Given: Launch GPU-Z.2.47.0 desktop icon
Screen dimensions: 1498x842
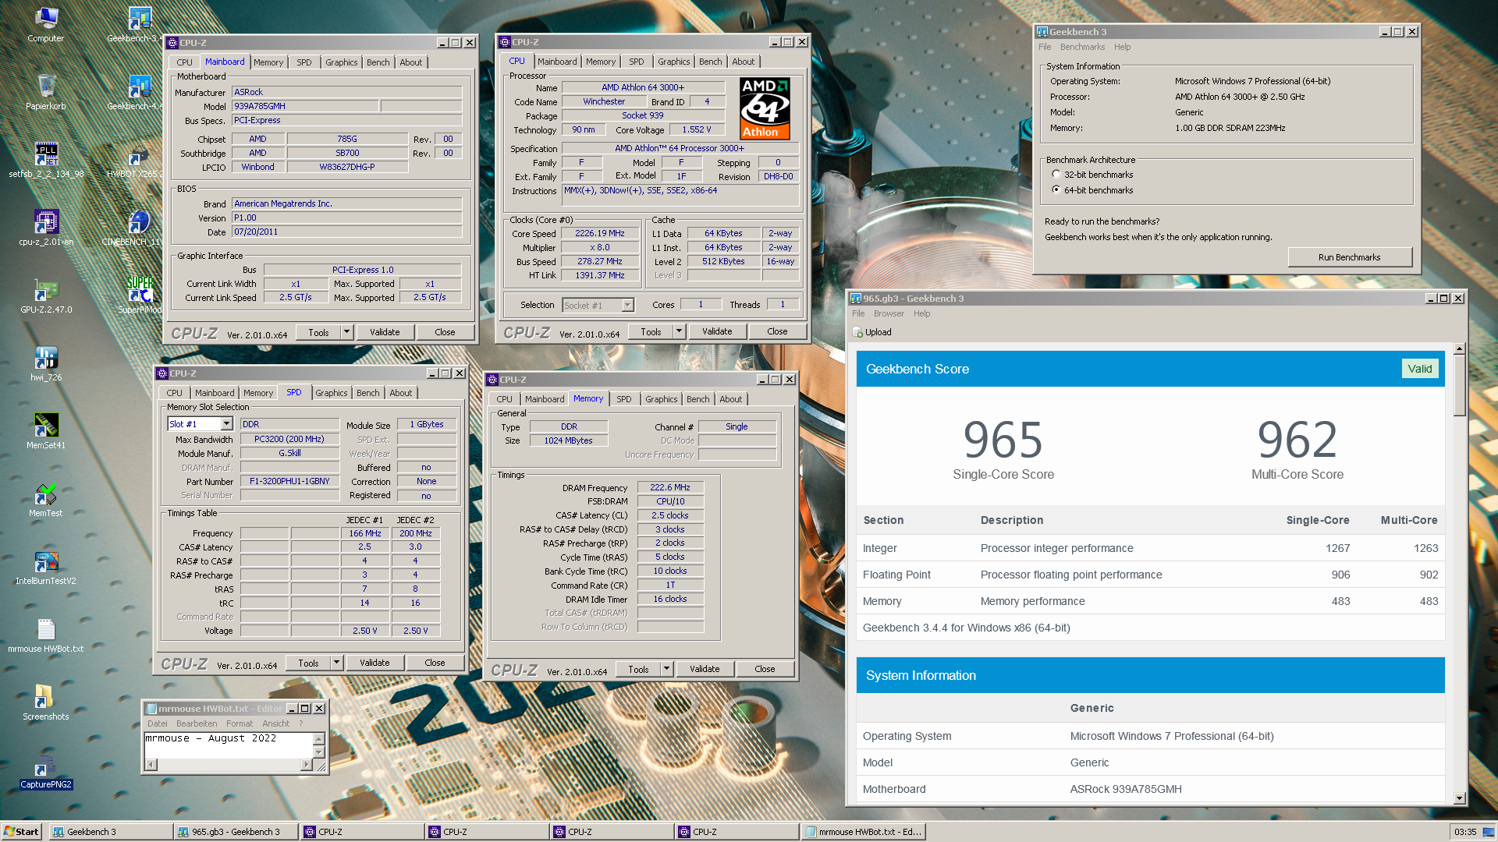Looking at the screenshot, I should point(46,295).
